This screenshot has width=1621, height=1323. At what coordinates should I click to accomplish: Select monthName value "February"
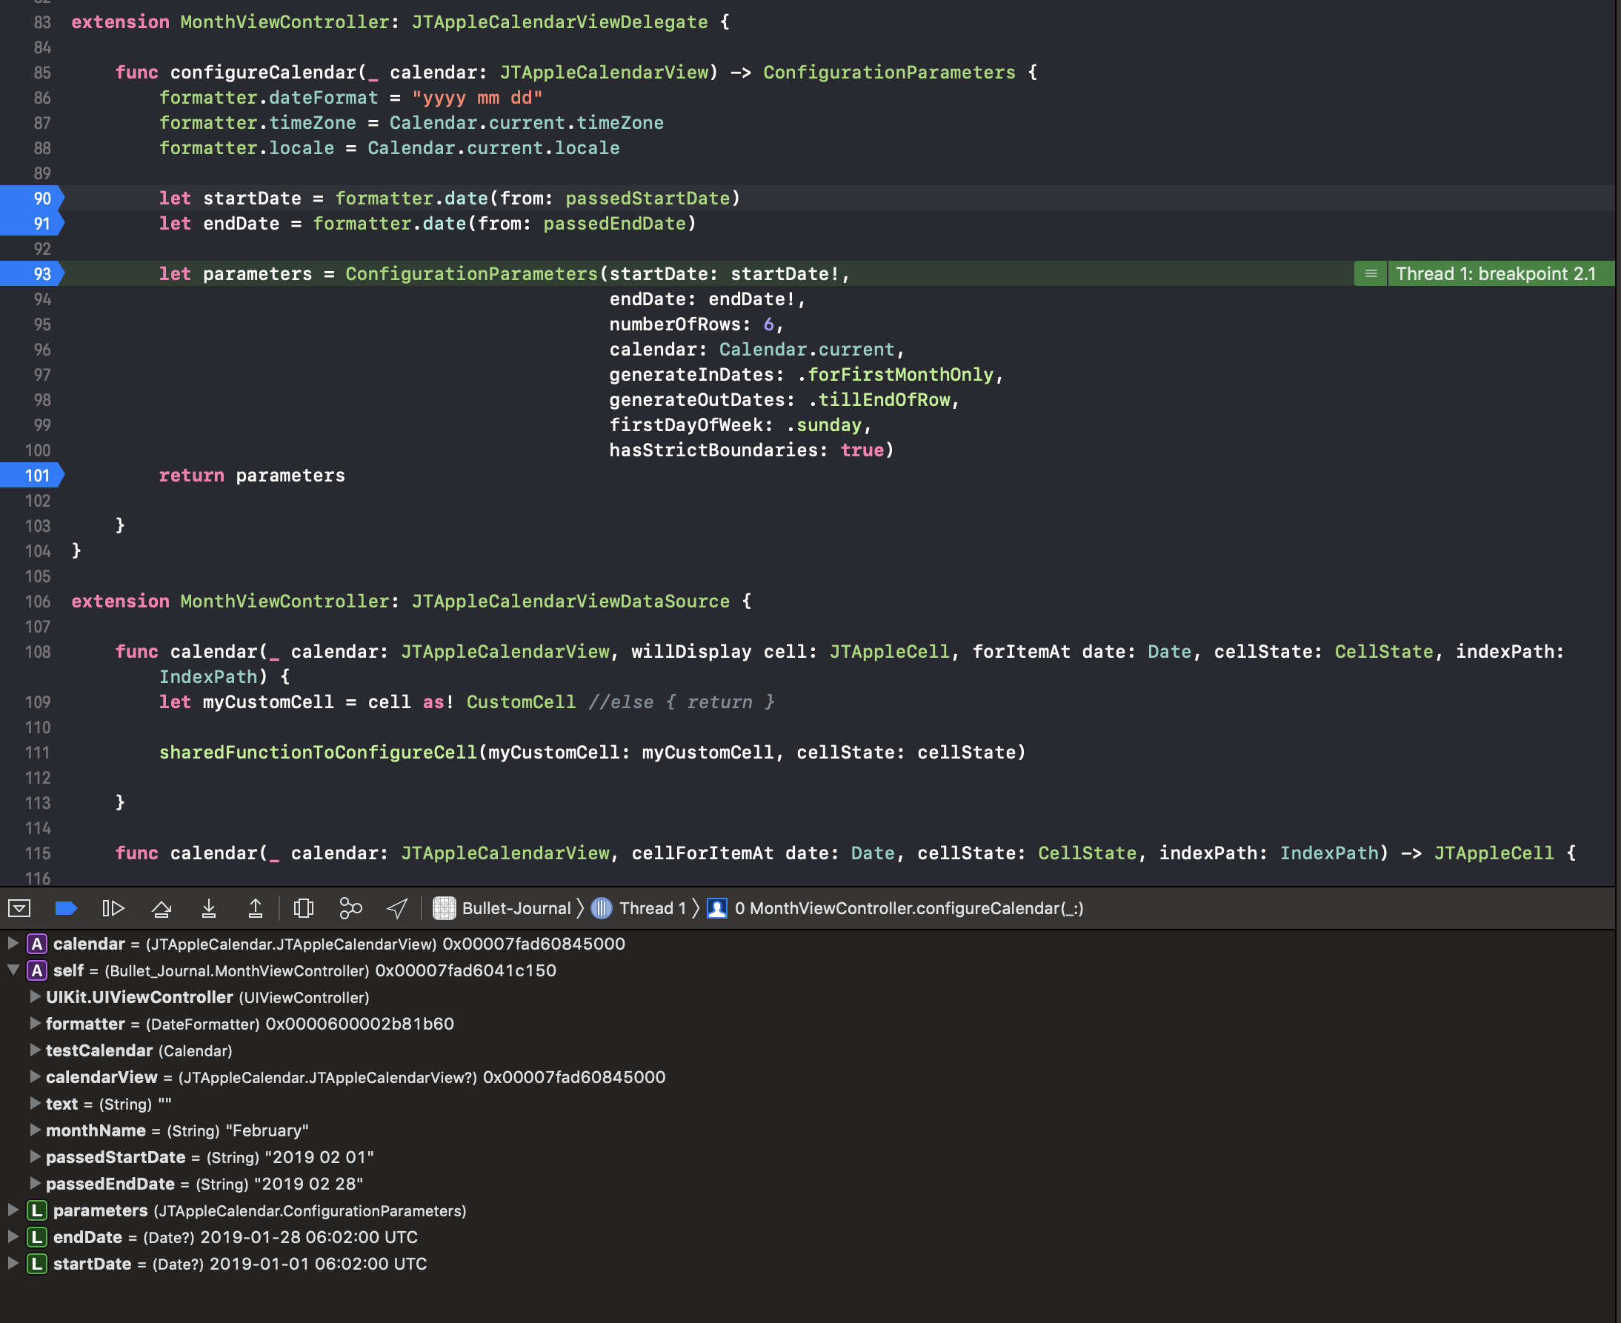click(x=267, y=1130)
